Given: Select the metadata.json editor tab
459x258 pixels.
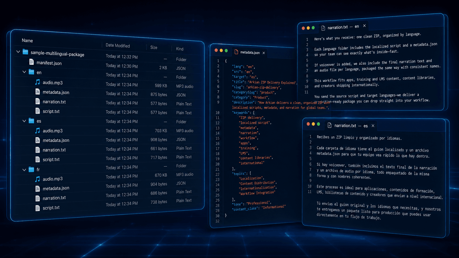Looking at the screenshot, I should 250,52.
